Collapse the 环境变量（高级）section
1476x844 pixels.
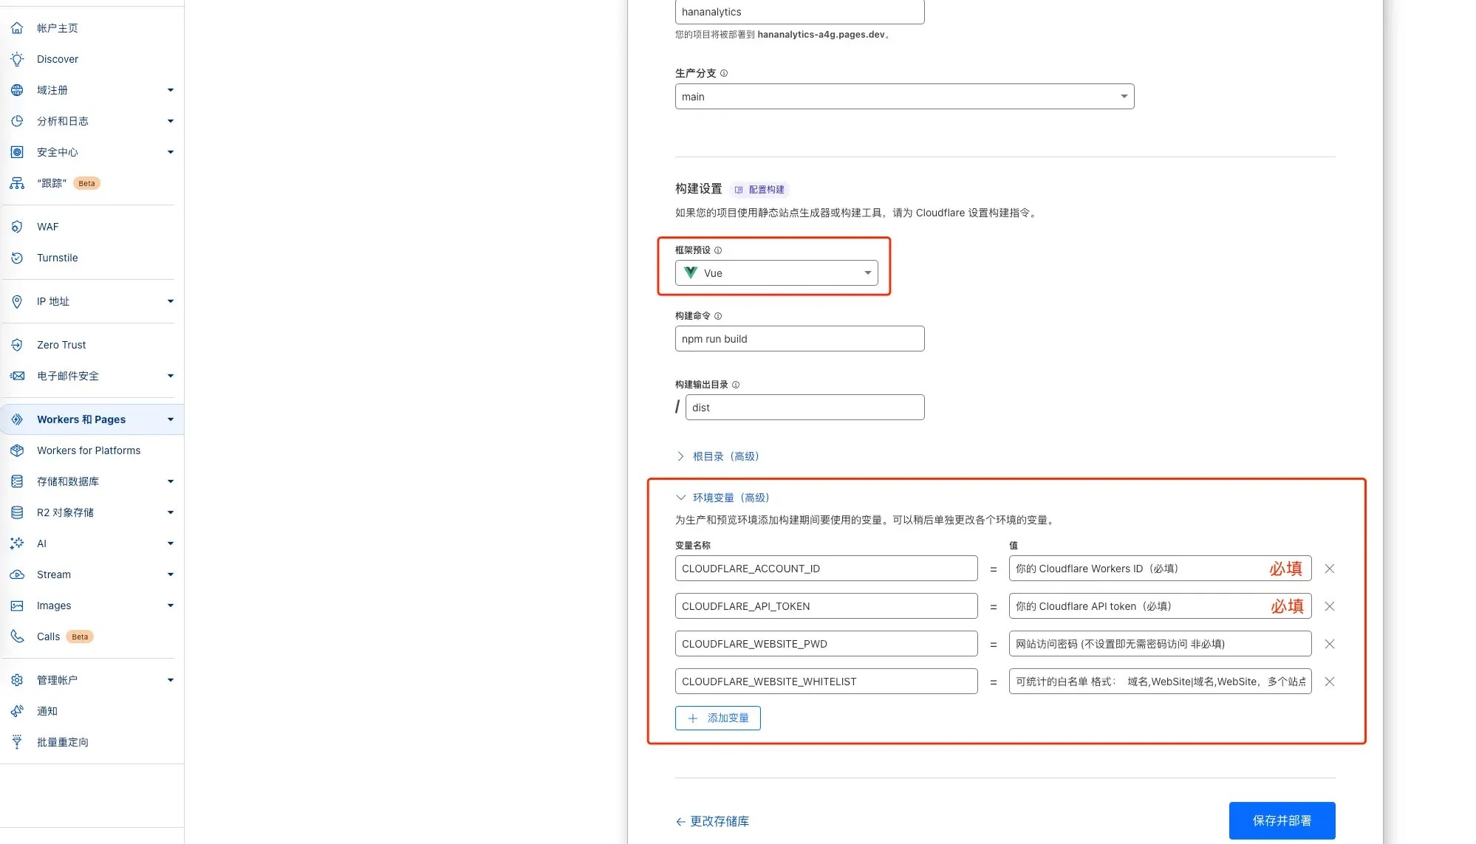[x=730, y=497]
